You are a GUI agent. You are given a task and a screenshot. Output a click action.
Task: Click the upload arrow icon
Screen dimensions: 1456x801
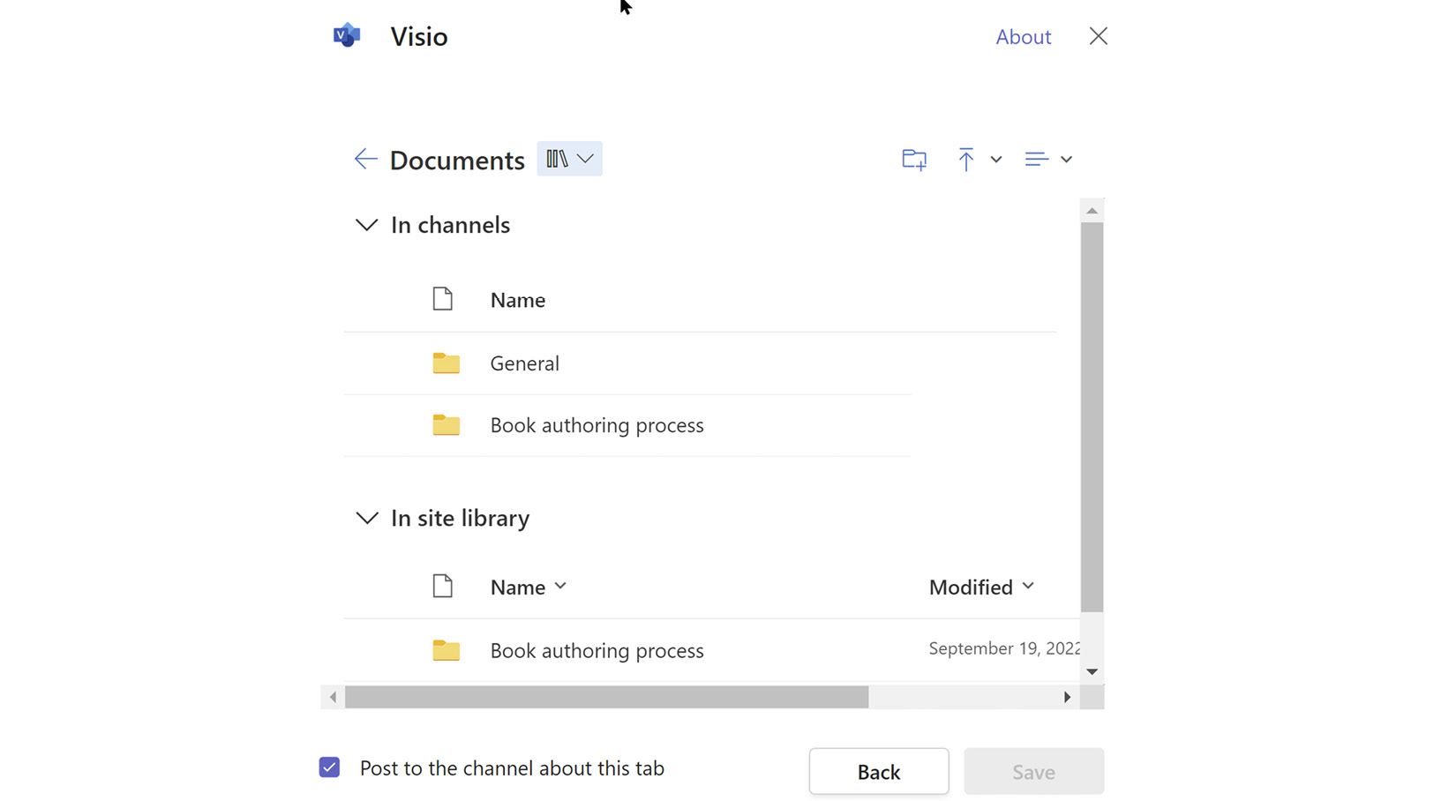966,160
